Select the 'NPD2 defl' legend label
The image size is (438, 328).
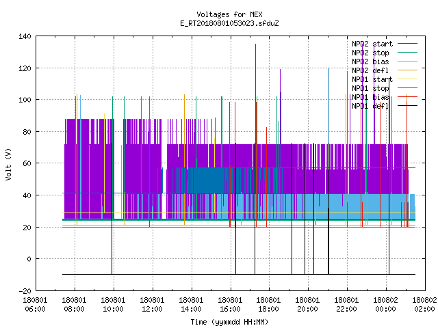coord(370,70)
